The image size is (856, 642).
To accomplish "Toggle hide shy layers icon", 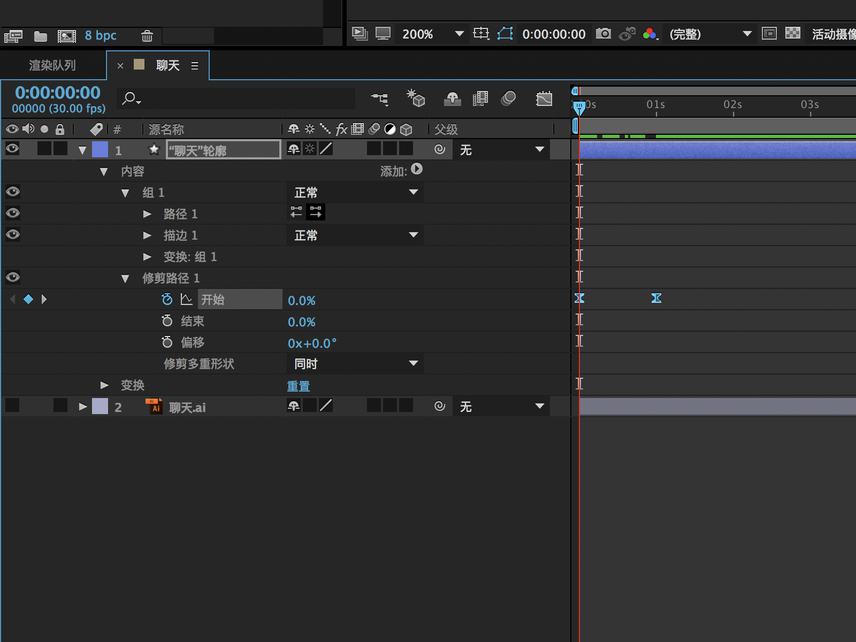I will (x=453, y=98).
